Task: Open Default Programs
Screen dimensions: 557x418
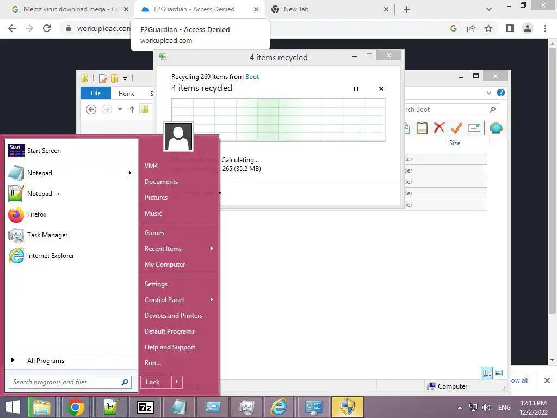Action: click(x=170, y=331)
